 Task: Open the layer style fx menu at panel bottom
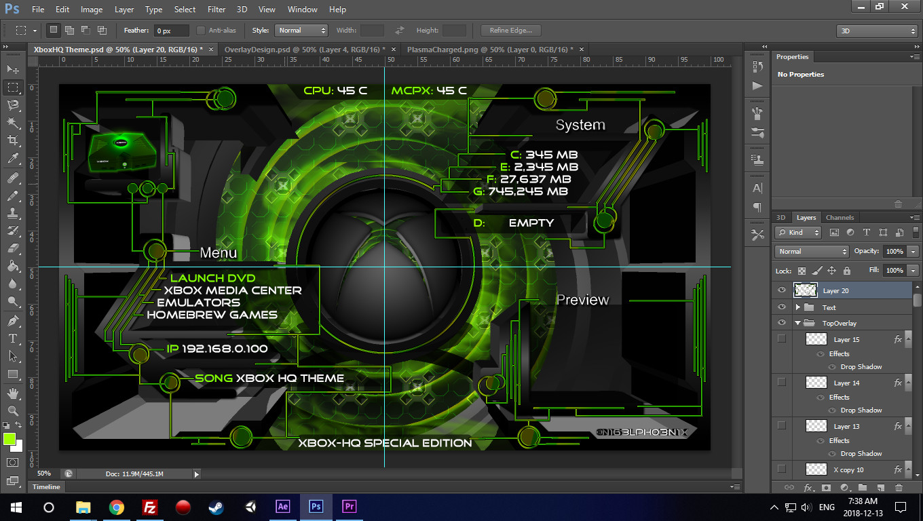[808, 487]
